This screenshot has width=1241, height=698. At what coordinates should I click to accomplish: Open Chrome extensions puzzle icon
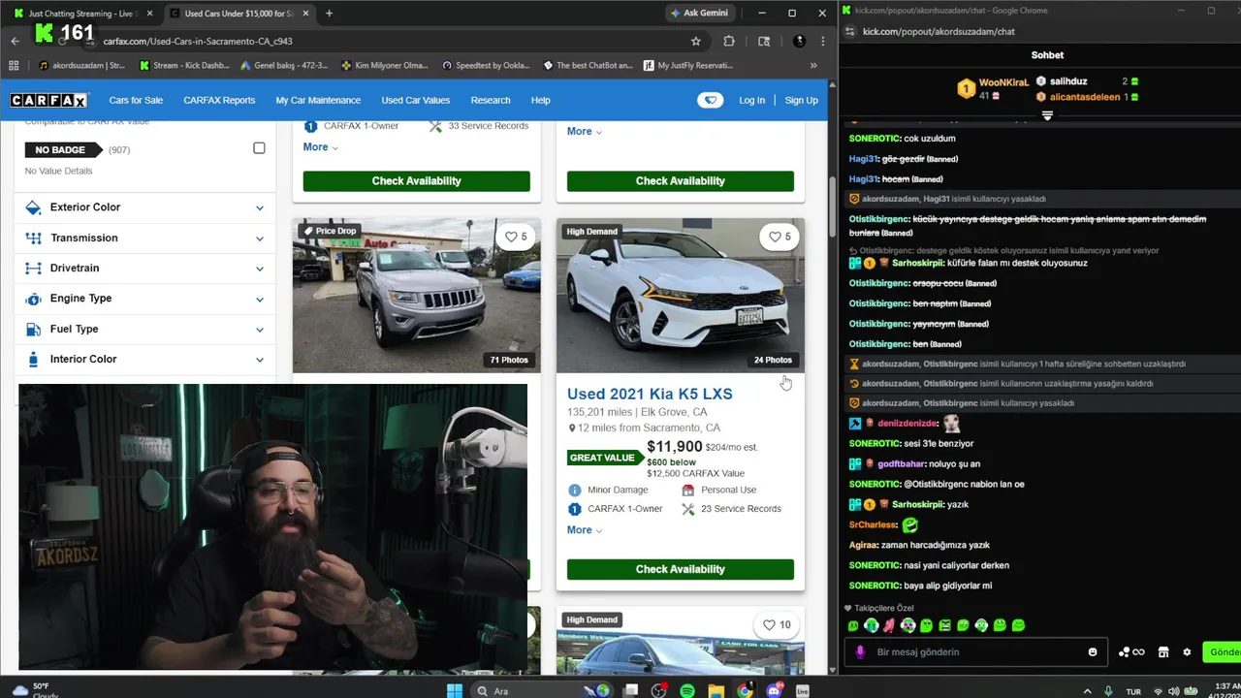pos(729,42)
